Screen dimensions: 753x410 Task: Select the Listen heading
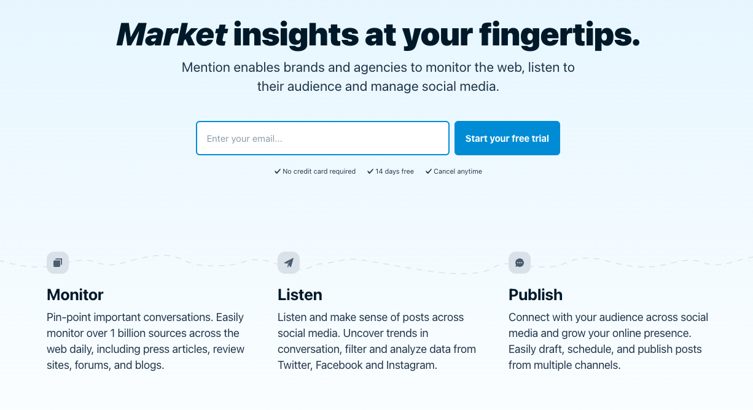pyautogui.click(x=300, y=295)
